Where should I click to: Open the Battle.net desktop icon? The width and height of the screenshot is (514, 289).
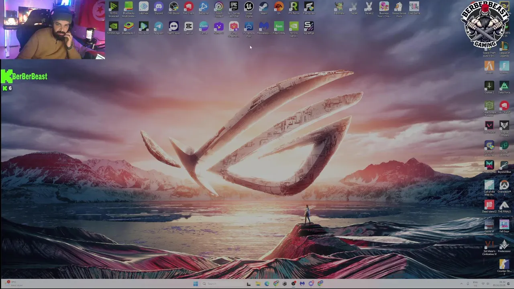pos(204,8)
